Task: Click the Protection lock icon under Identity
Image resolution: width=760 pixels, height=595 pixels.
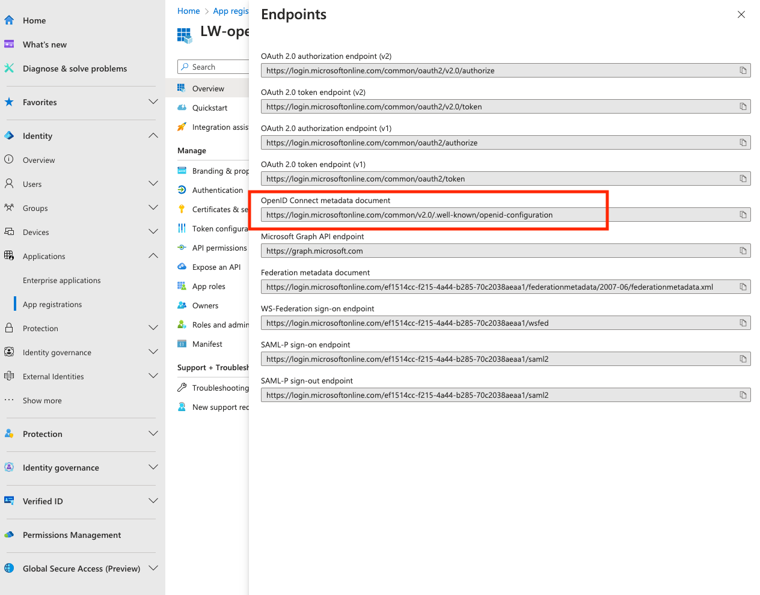Action: pos(9,328)
